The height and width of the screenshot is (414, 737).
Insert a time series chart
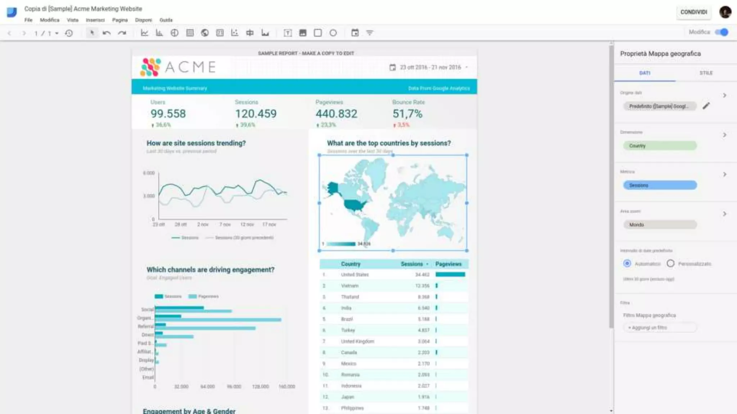coord(144,33)
